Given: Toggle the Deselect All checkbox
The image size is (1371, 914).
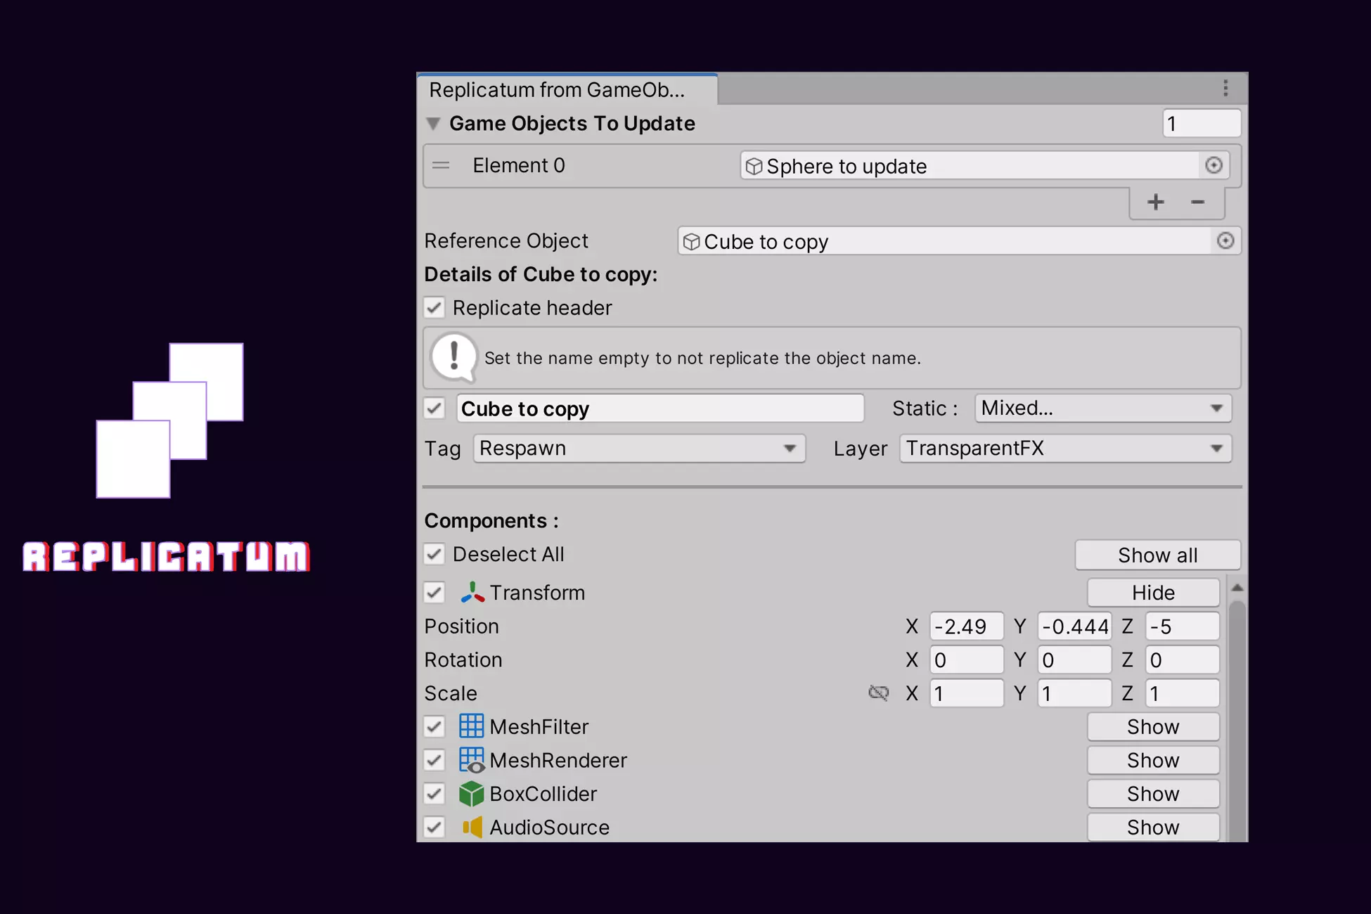Looking at the screenshot, I should [x=435, y=555].
